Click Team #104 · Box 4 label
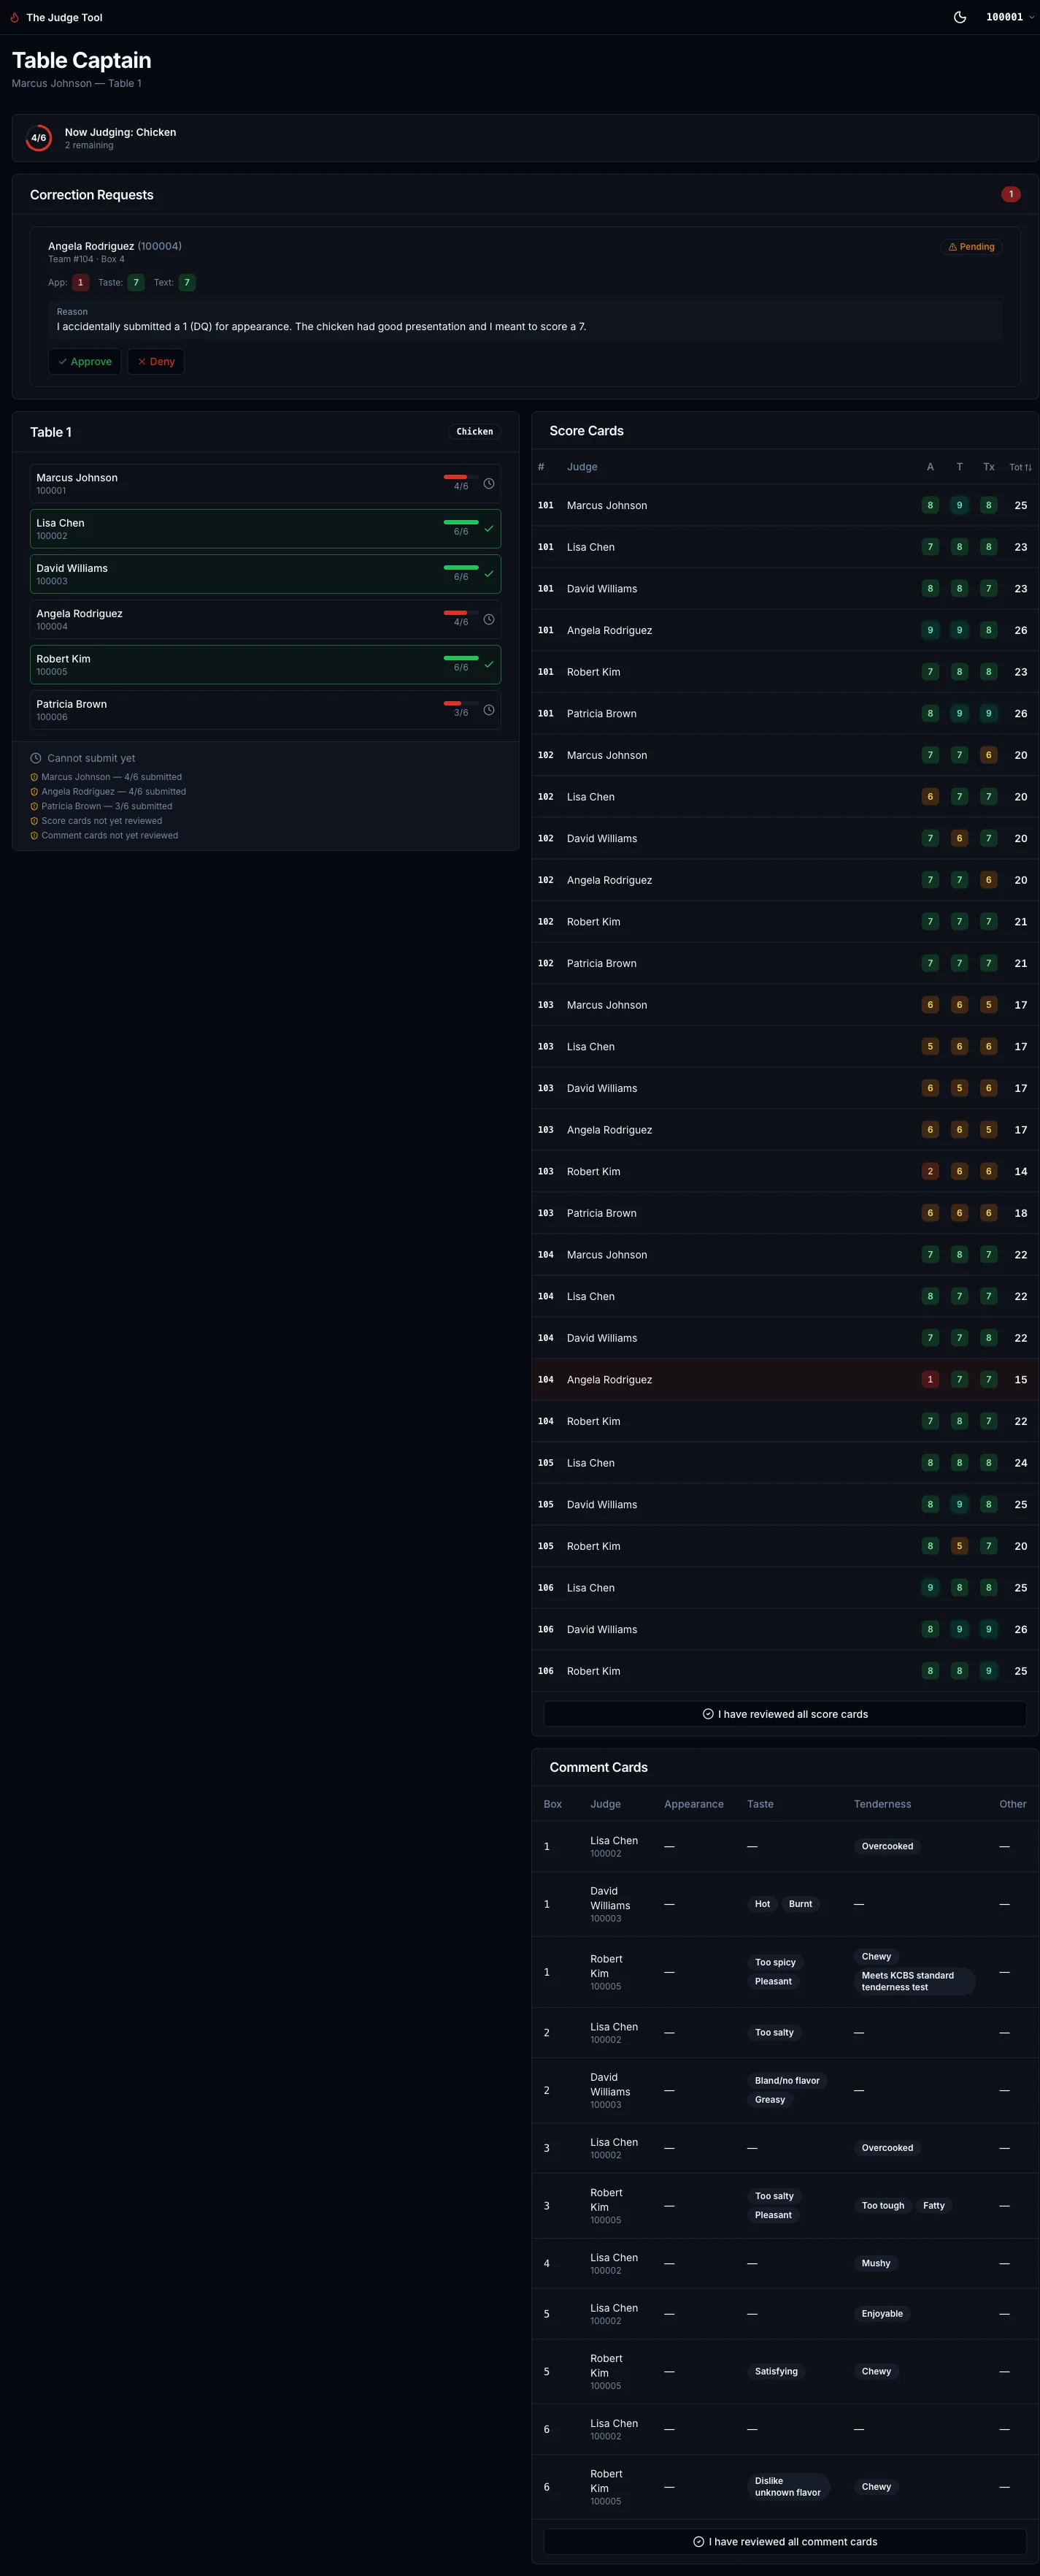 point(86,259)
